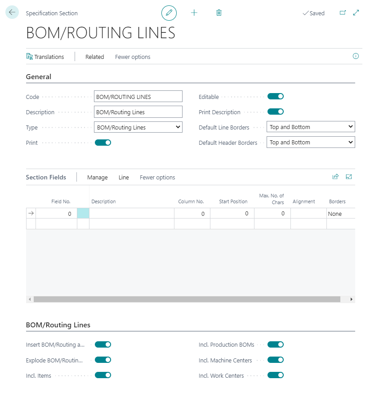388x393 pixels.
Task: Toggle Incl. Machine Centers switch
Action: pyautogui.click(x=276, y=360)
